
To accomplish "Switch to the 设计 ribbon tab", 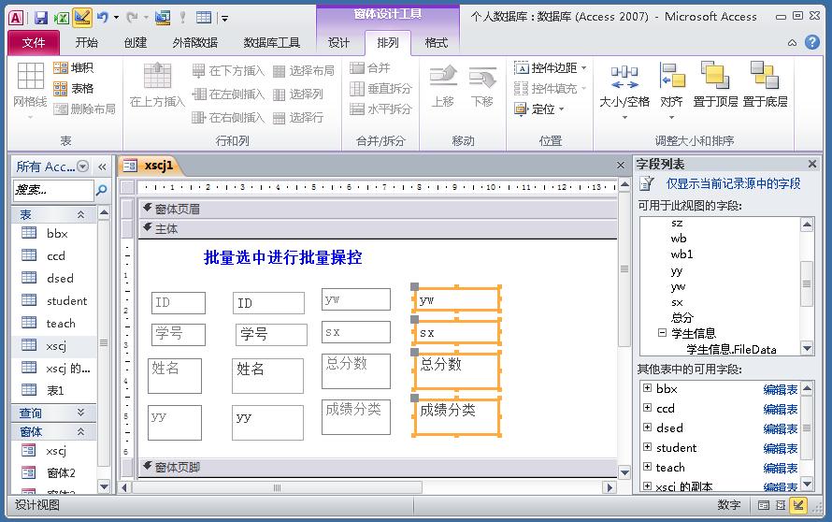I will click(338, 43).
